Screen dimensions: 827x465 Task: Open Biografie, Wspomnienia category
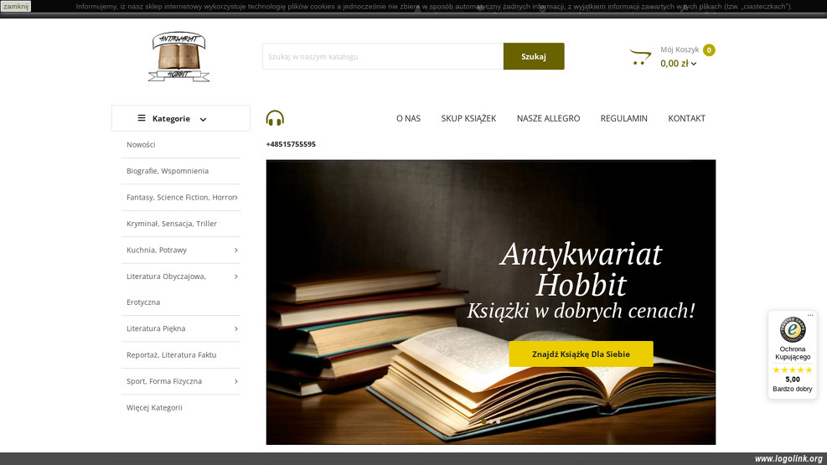tap(168, 171)
